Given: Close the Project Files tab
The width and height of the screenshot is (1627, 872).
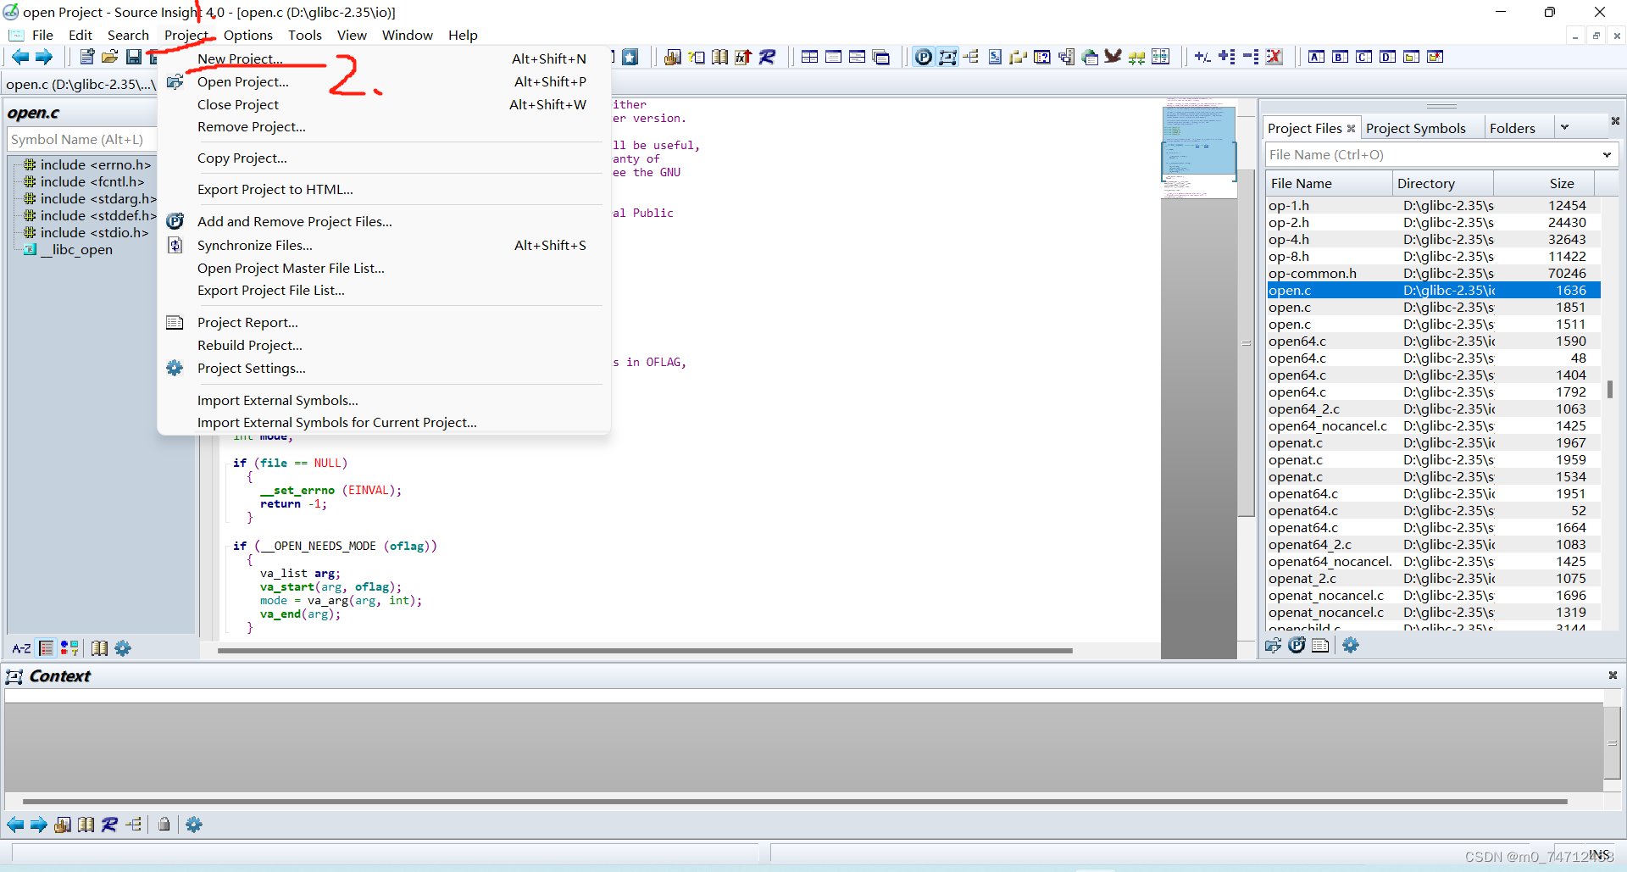Looking at the screenshot, I should pyautogui.click(x=1351, y=128).
